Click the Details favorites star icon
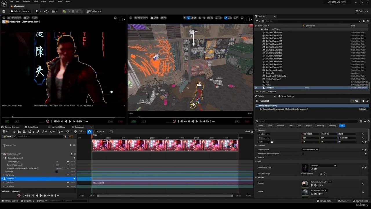 pos(365,121)
